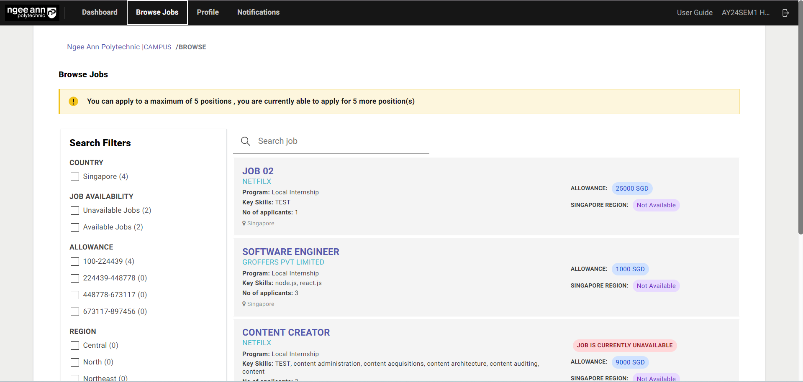Switch to the Notifications tab

click(x=258, y=13)
